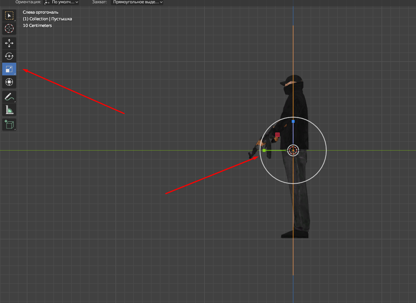Select the Select Box tool
The width and height of the screenshot is (416, 303).
pyautogui.click(x=9, y=16)
